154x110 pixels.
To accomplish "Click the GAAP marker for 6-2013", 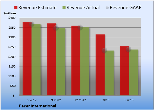I will pos(129,49).
